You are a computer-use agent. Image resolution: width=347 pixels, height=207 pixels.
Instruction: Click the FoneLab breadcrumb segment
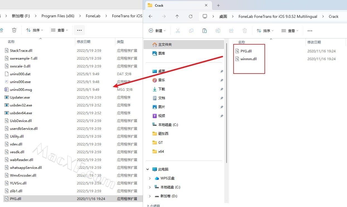point(93,16)
